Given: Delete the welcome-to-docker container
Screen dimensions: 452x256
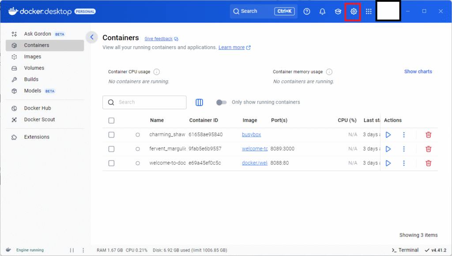Looking at the screenshot, I should 428,163.
